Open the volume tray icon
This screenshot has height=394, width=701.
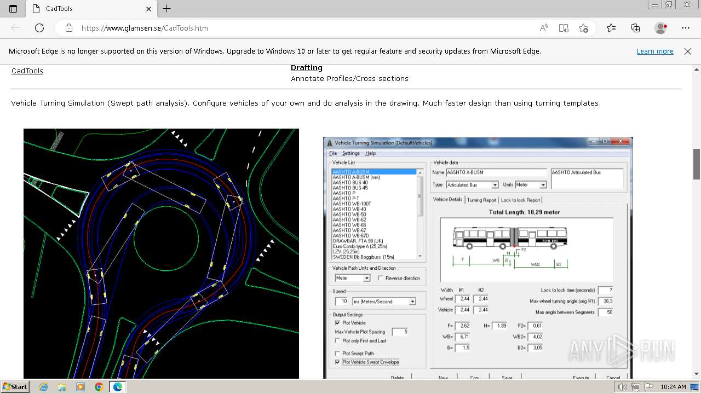coord(623,387)
